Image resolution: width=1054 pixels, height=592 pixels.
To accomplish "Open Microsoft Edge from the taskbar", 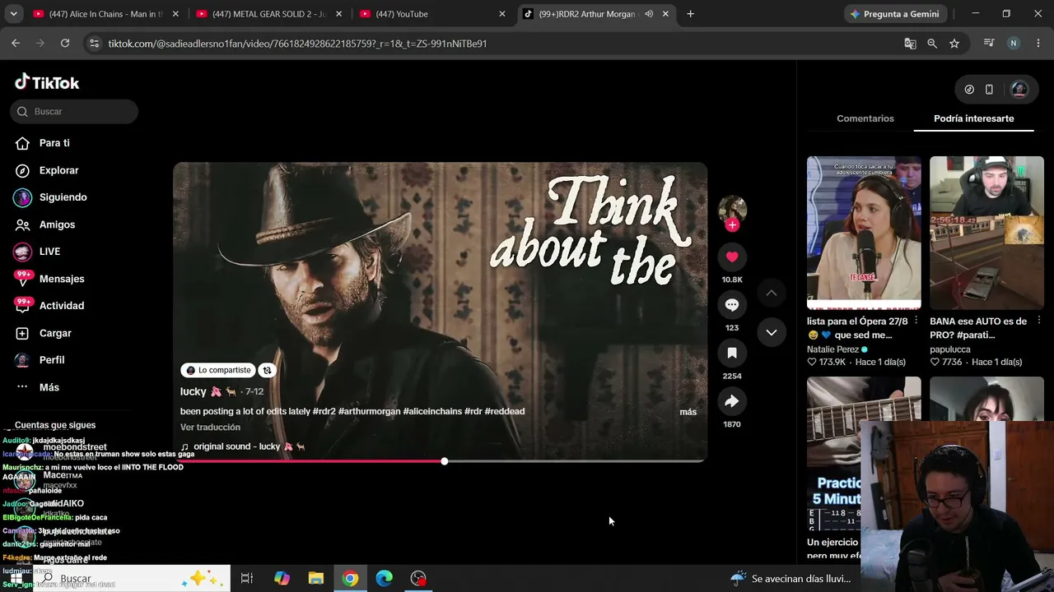I will pyautogui.click(x=384, y=579).
